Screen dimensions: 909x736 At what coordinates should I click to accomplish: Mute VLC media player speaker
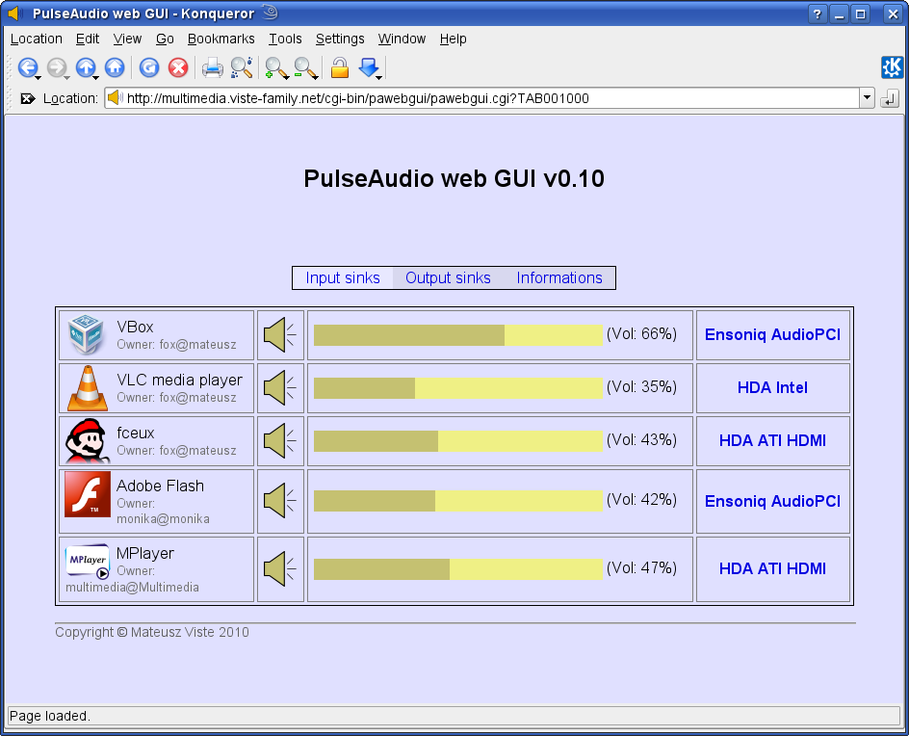point(280,388)
